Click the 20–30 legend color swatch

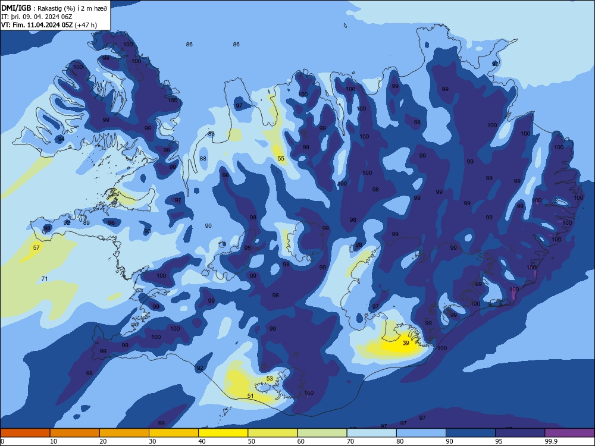[x=124, y=433]
